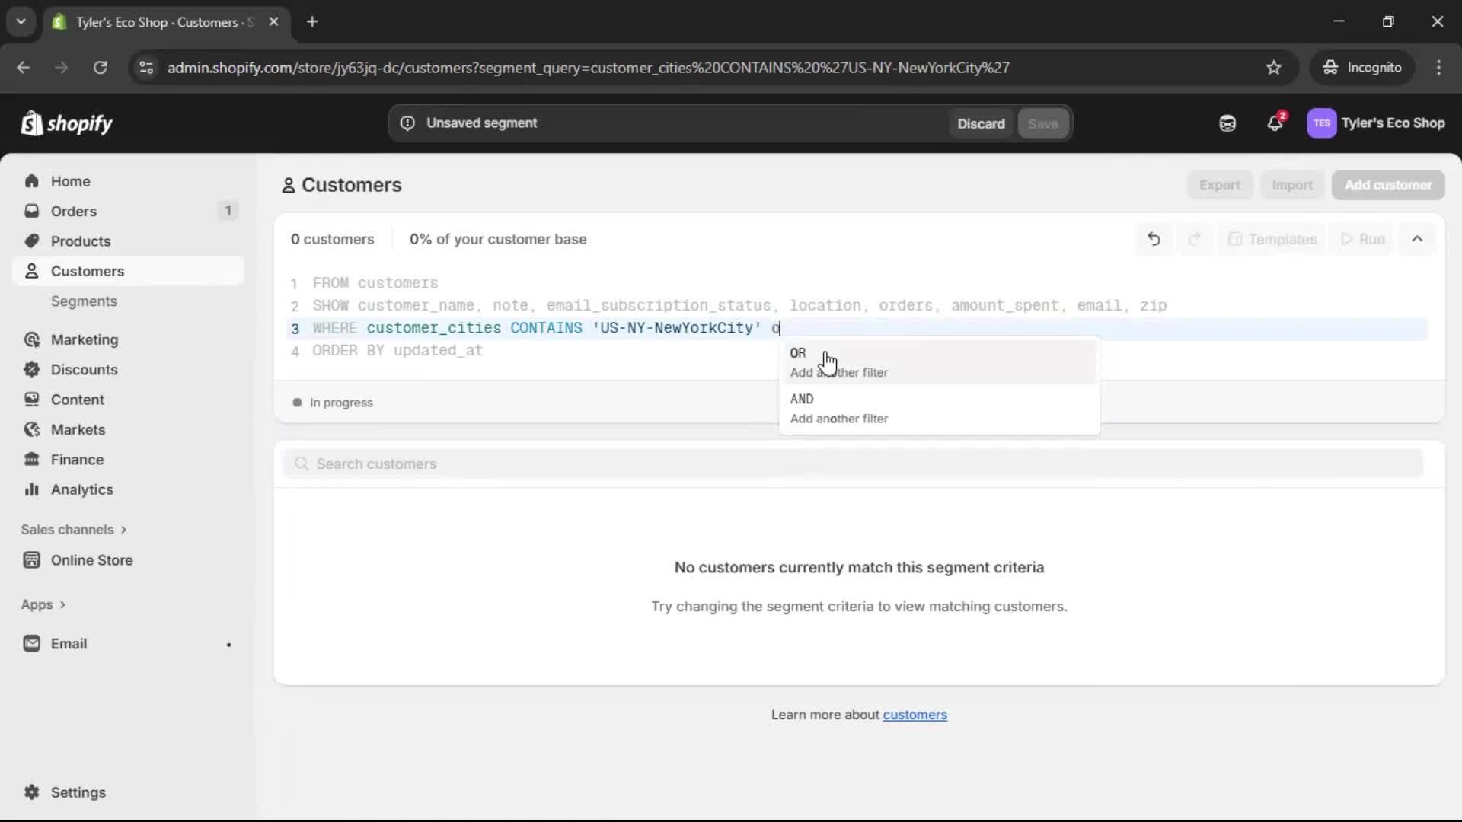Image resolution: width=1462 pixels, height=822 pixels.
Task: Open the Tyler's Eco Shop account menu
Action: point(1377,123)
